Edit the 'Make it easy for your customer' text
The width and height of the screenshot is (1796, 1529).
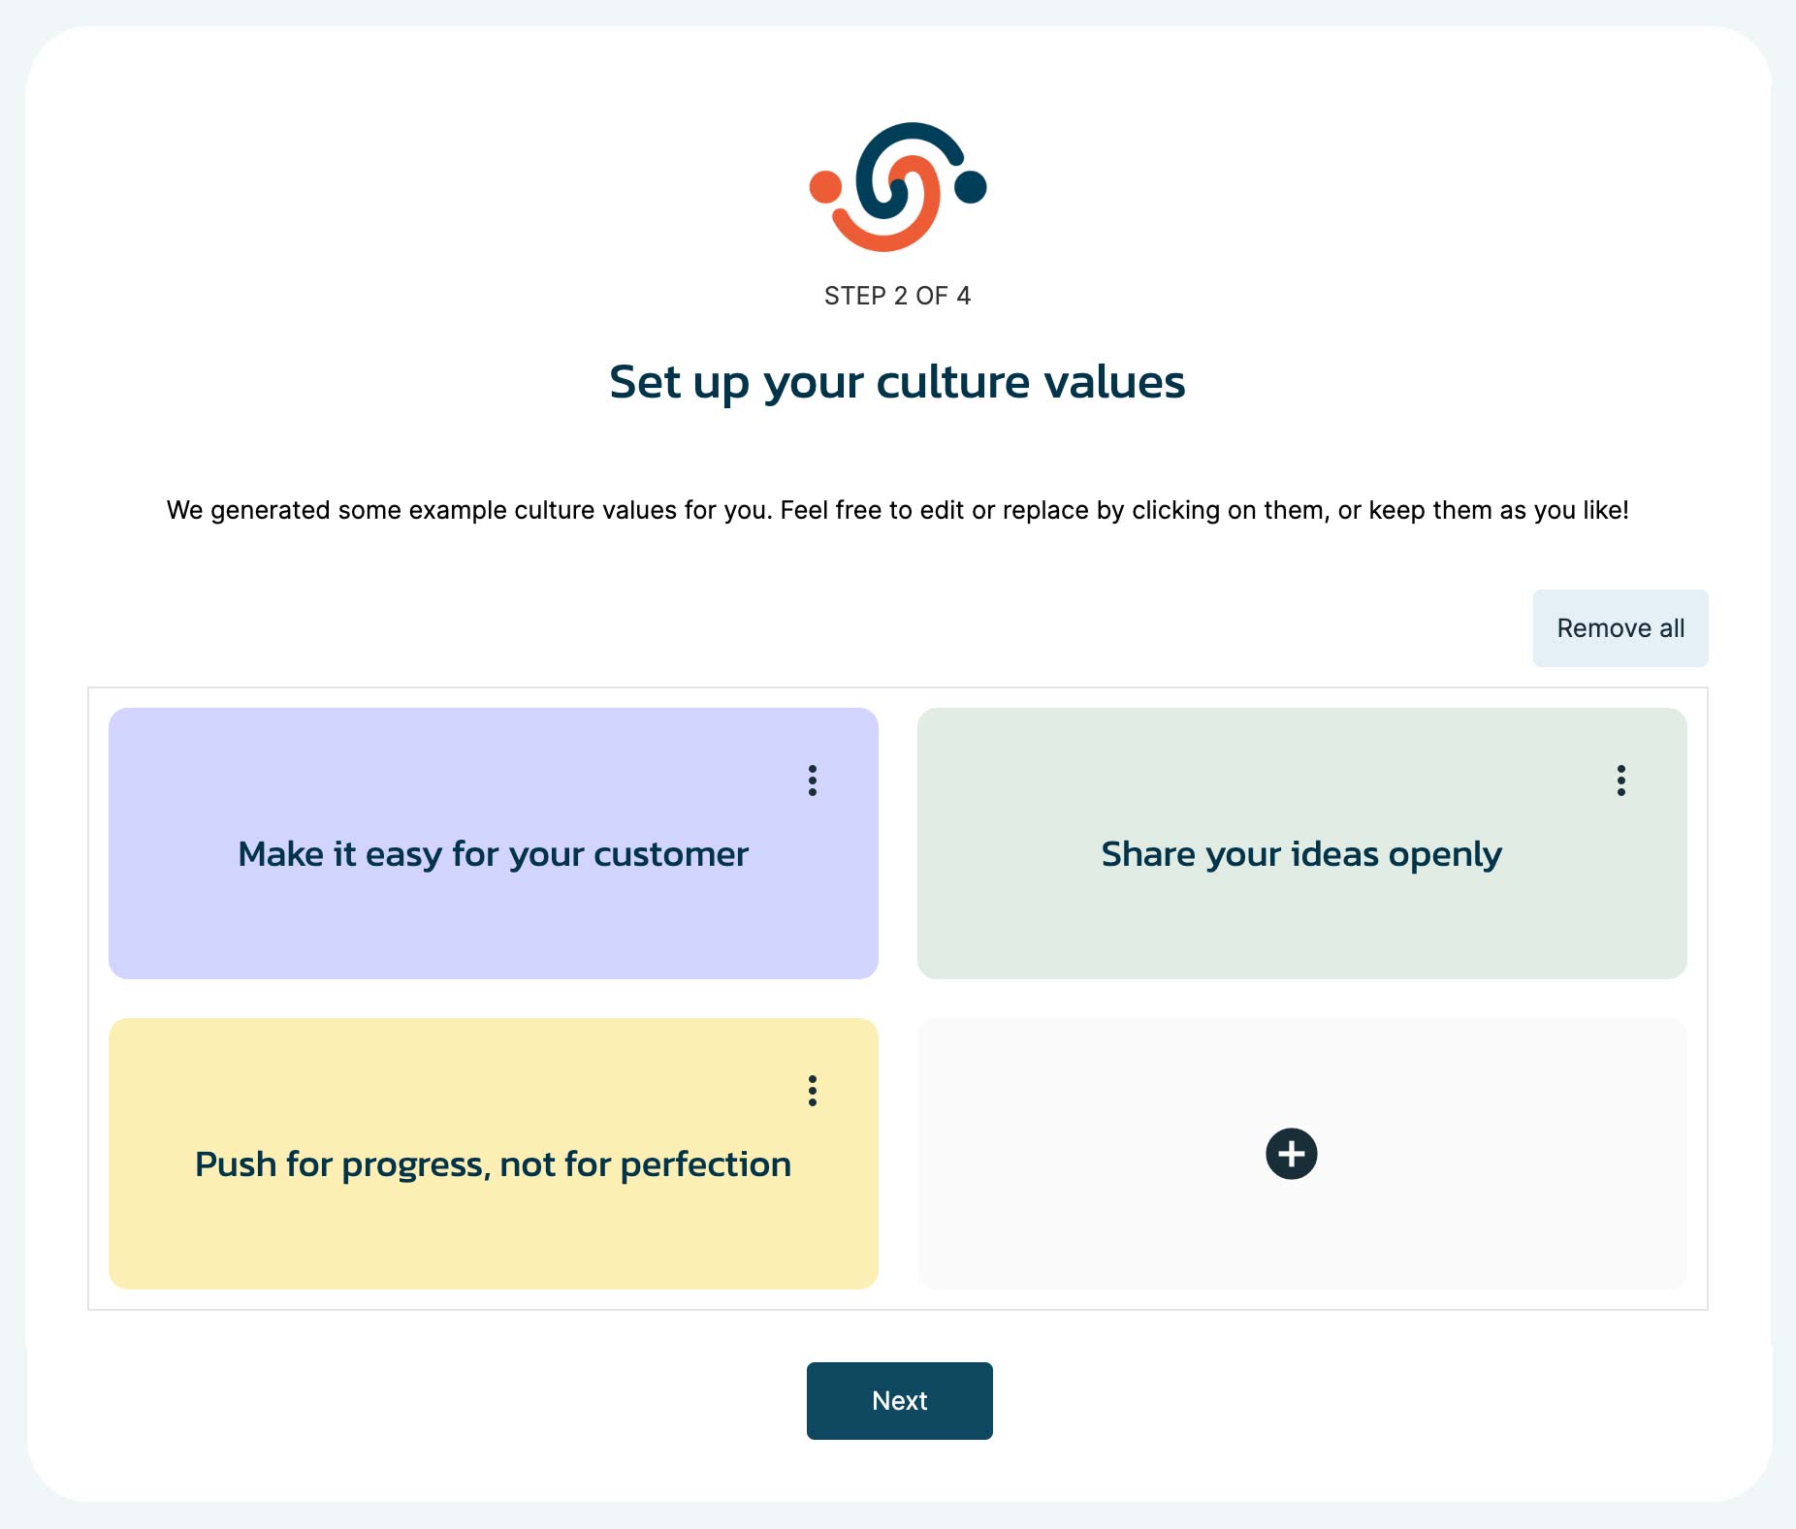click(x=493, y=854)
